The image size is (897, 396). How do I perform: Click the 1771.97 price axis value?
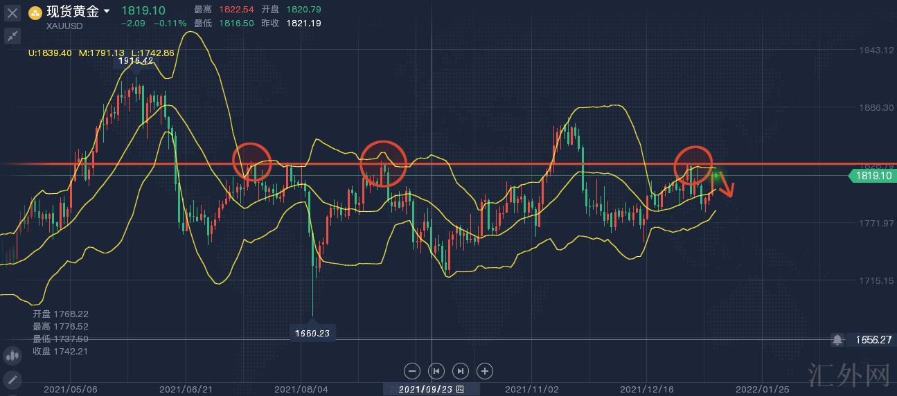click(877, 223)
